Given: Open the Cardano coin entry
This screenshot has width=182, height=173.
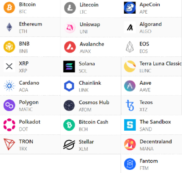Looking at the screenshot, I should [30, 86].
